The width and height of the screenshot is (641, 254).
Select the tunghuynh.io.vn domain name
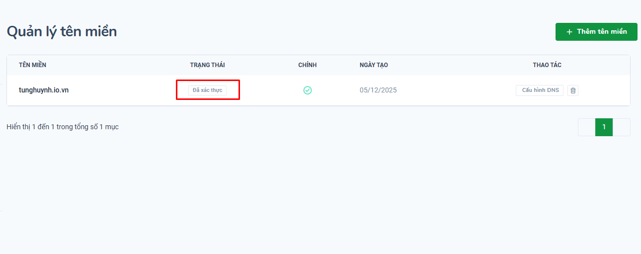coord(44,90)
